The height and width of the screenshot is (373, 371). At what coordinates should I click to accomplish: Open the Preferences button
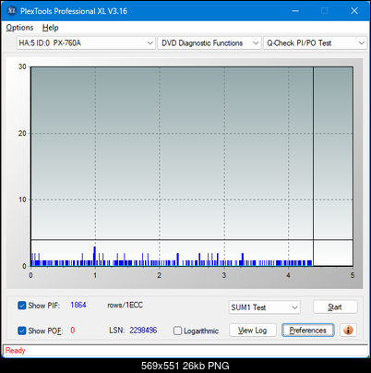point(307,331)
